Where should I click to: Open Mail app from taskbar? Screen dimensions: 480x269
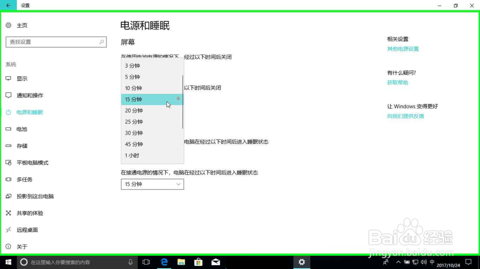(x=216, y=262)
